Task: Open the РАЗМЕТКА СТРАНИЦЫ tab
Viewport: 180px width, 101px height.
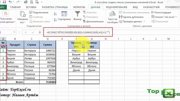Action: point(55,7)
